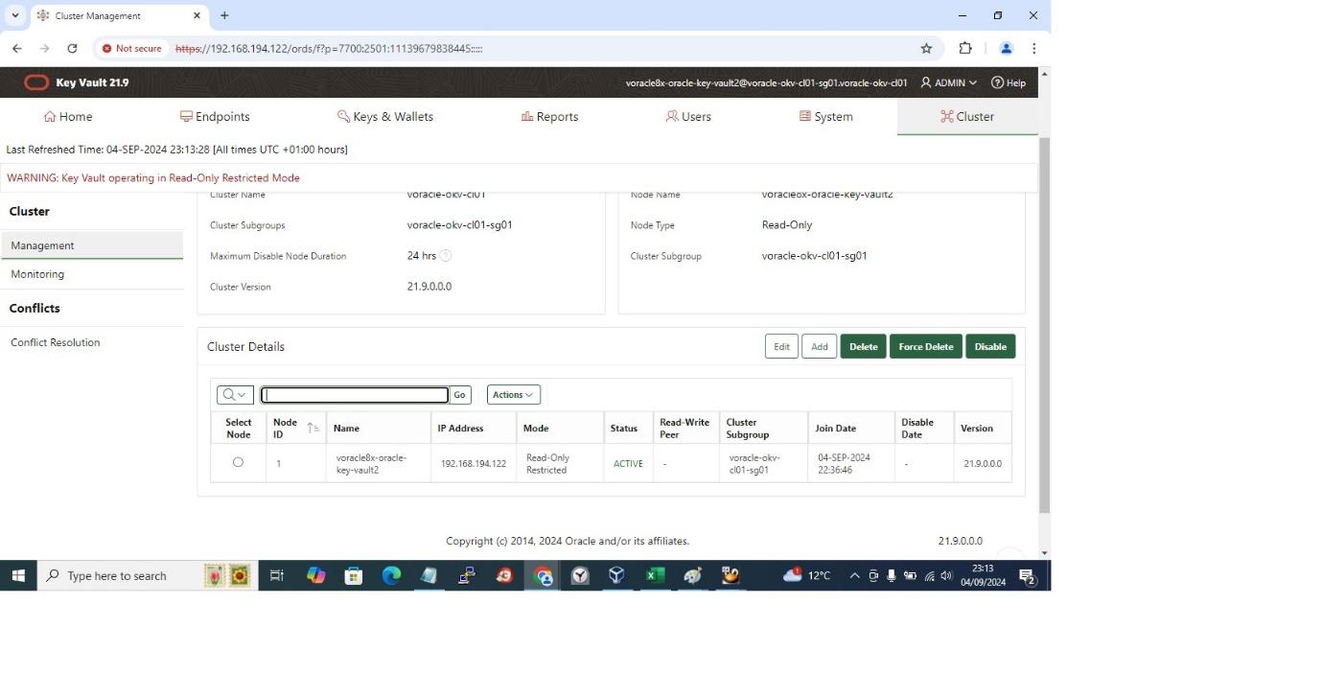Open the VirtualBox cube taskbar icon
The height and width of the screenshot is (674, 1322).
tap(616, 575)
